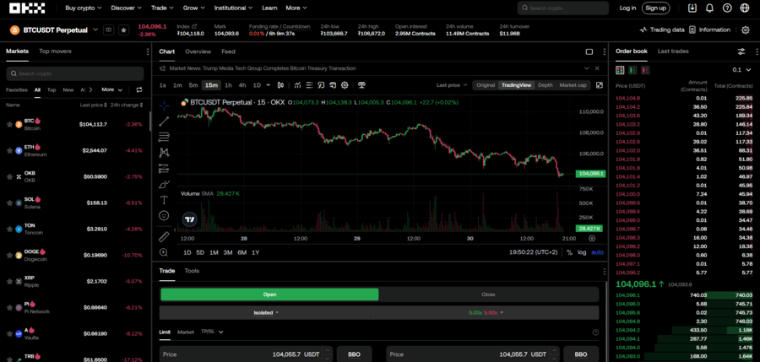760x362 pixels.
Task: Select the trend line drawing tool
Action: point(164,122)
